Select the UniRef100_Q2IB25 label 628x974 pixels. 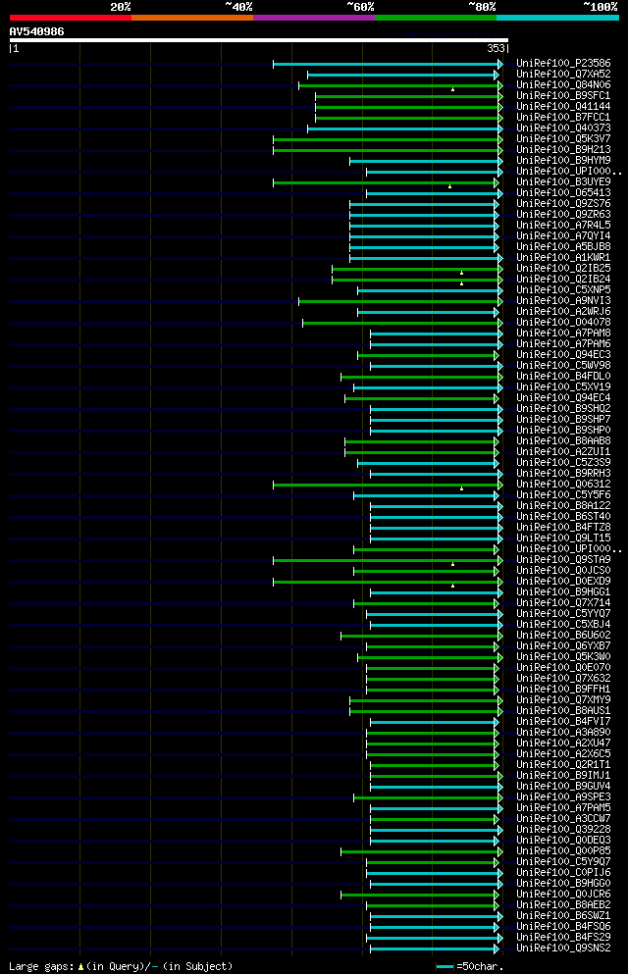coord(563,269)
